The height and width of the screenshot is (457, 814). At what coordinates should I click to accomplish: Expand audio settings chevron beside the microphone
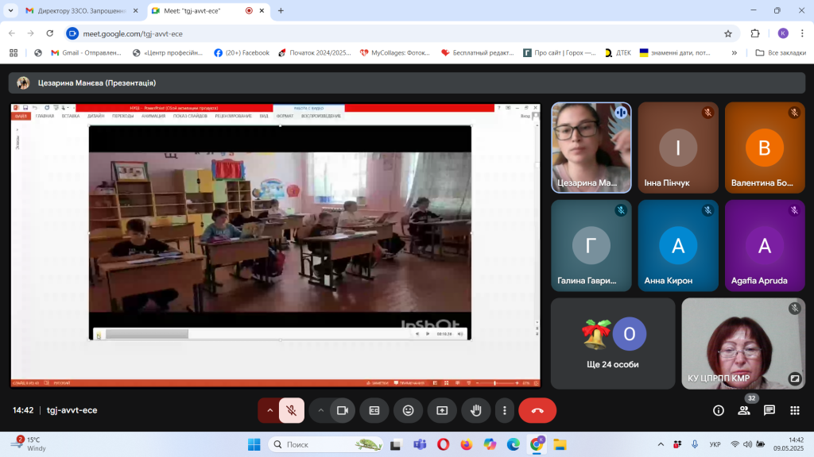pyautogui.click(x=270, y=410)
